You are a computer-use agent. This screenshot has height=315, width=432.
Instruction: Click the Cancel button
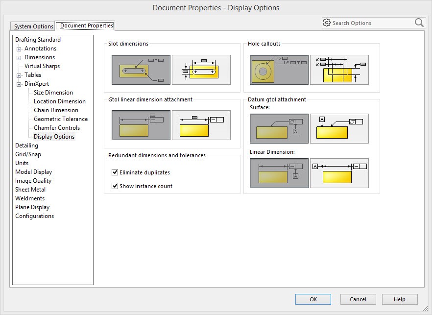(358, 299)
